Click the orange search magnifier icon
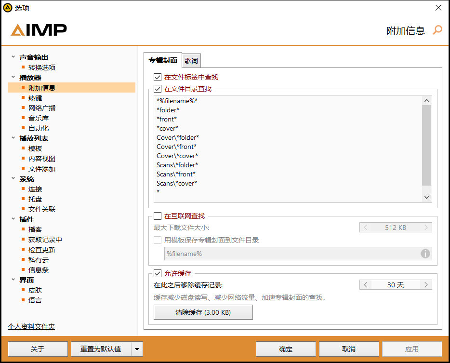The height and width of the screenshot is (363, 450). tap(437, 30)
